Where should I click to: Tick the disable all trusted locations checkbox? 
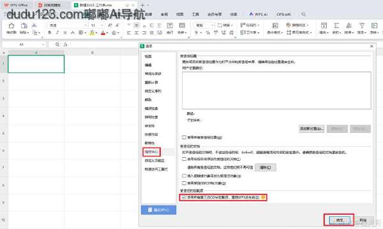point(184,137)
